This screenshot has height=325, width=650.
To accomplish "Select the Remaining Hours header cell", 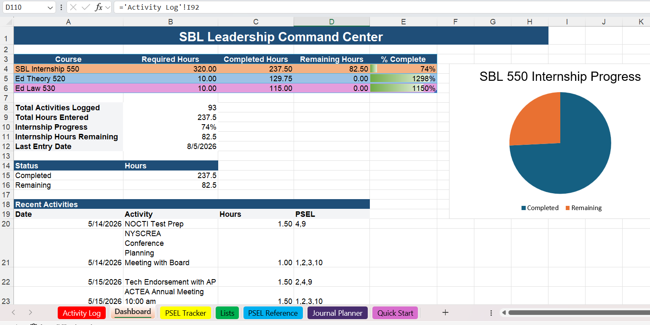I will pos(332,59).
